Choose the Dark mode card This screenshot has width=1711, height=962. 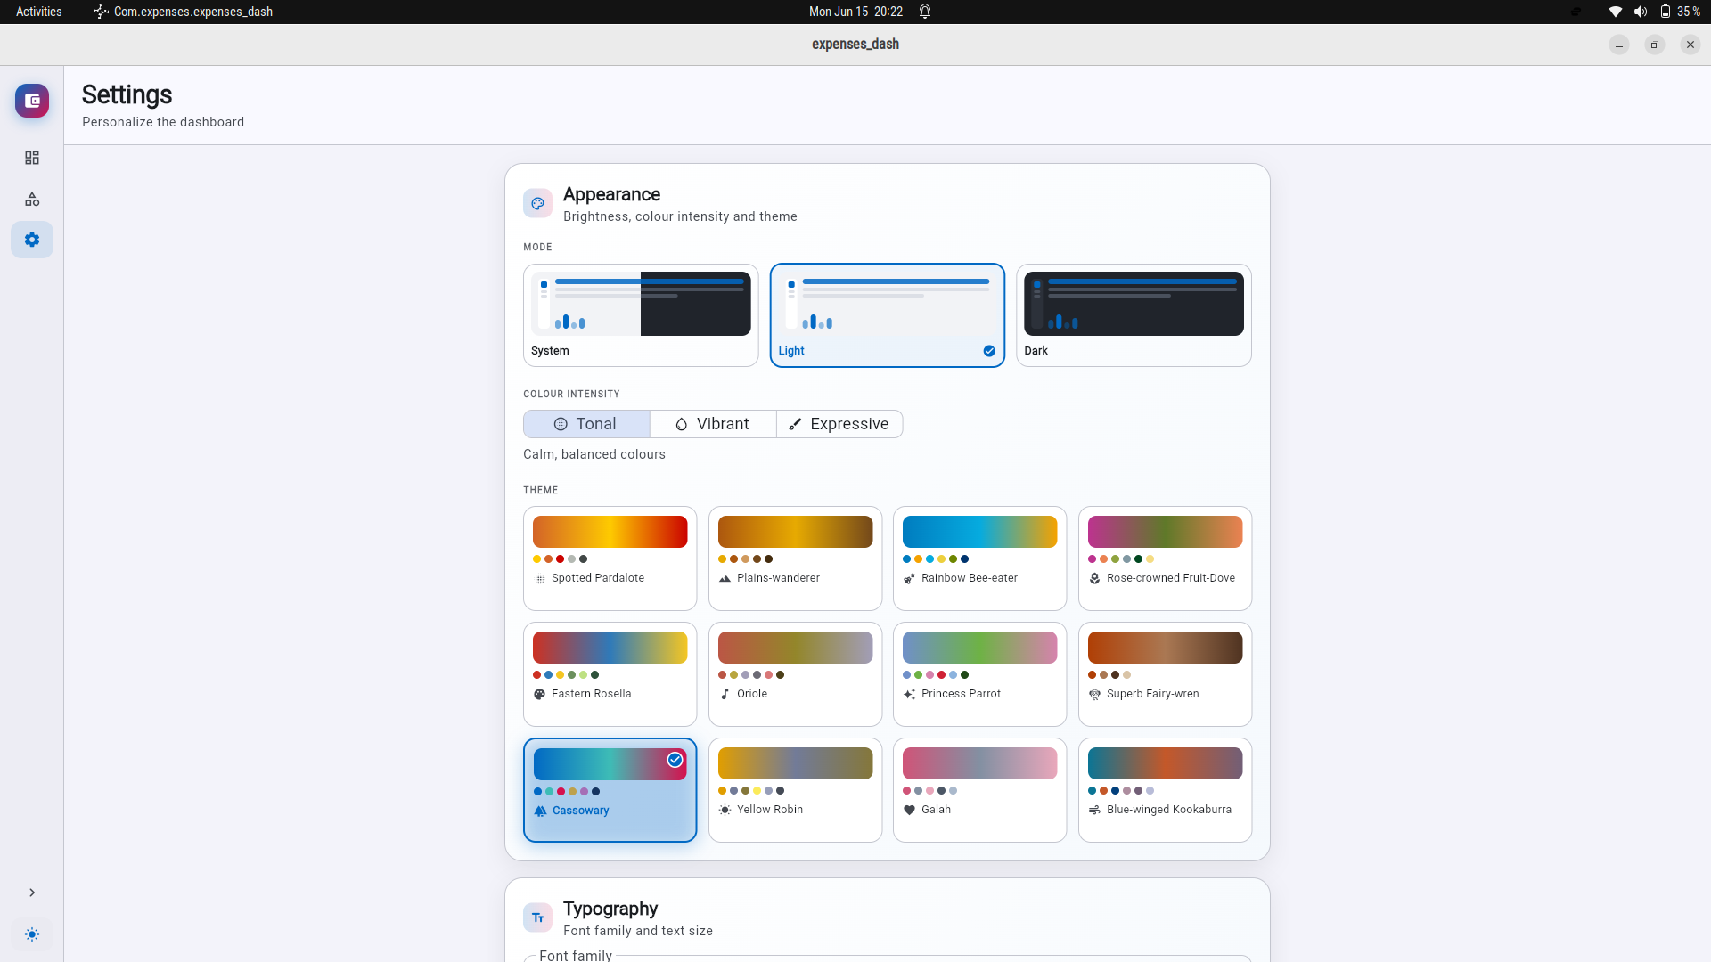[1134, 315]
